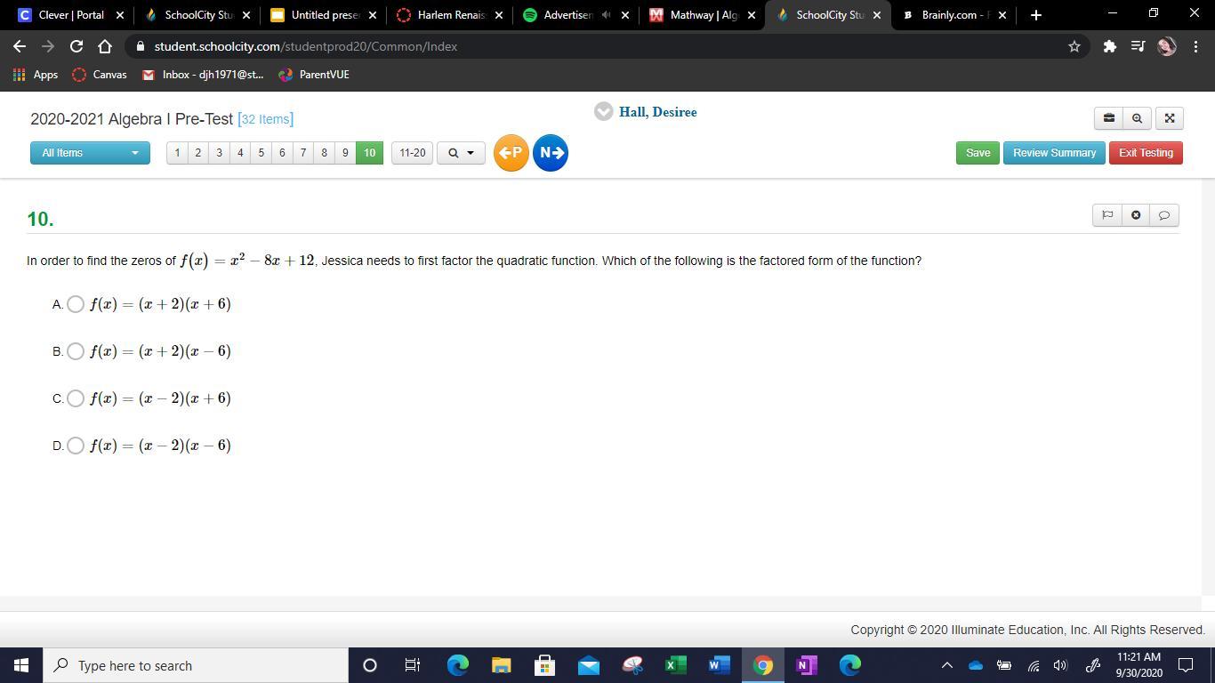Go to the browser home page icon
The height and width of the screenshot is (683, 1215).
(x=105, y=46)
